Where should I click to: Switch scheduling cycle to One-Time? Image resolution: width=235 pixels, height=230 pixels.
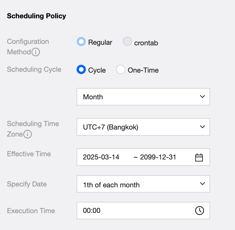coord(121,70)
